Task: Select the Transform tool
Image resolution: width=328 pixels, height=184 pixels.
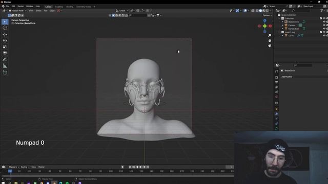Action: click(5, 53)
